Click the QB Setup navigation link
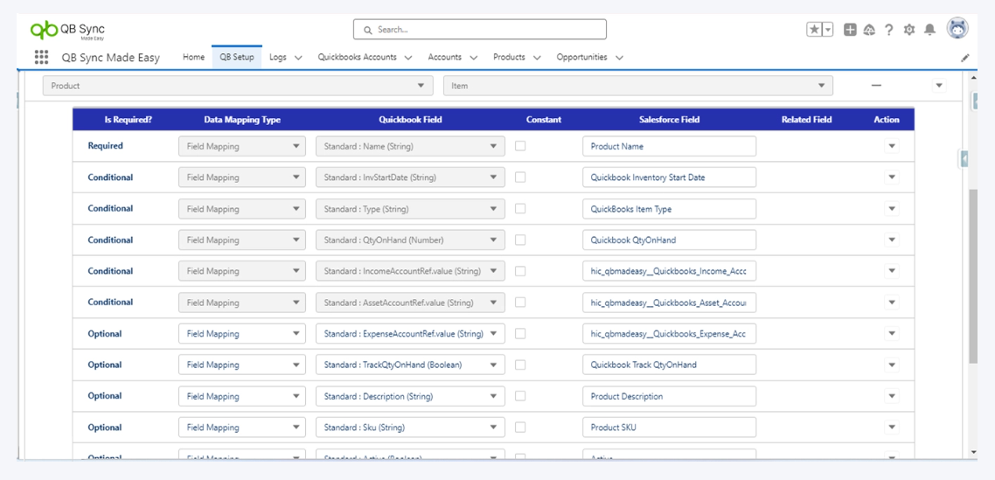This screenshot has height=480, width=995. point(237,58)
